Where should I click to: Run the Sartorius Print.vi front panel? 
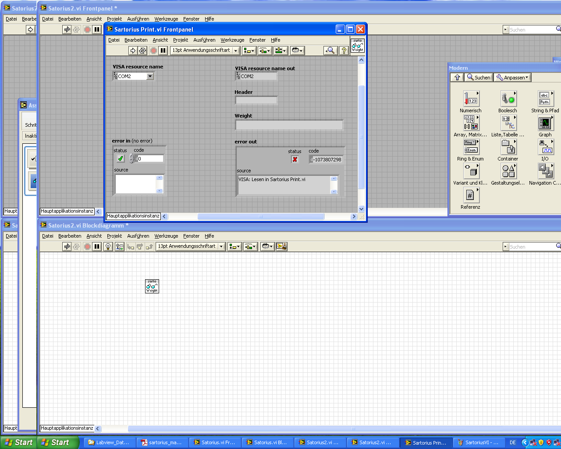(x=134, y=50)
